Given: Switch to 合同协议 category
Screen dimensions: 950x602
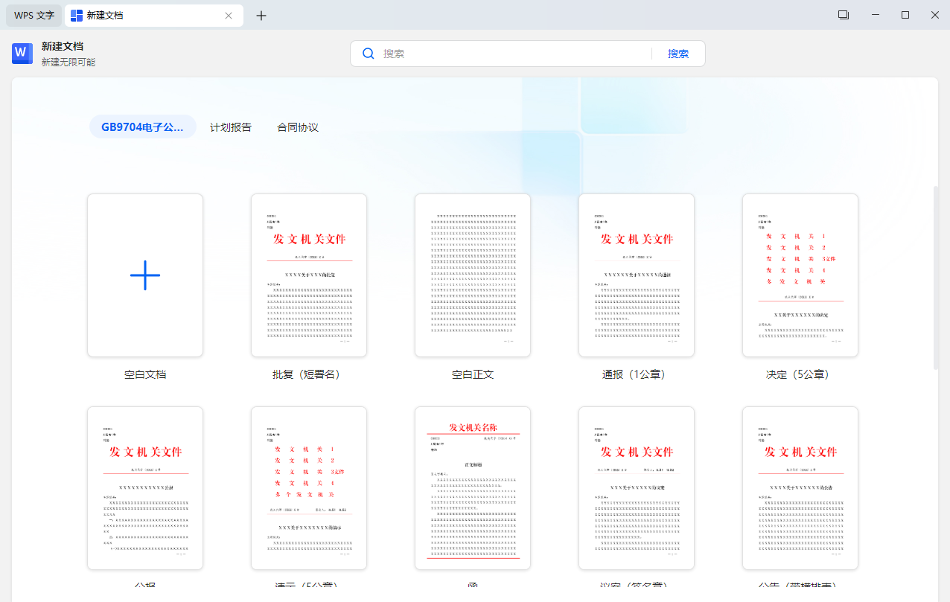Looking at the screenshot, I should [298, 127].
